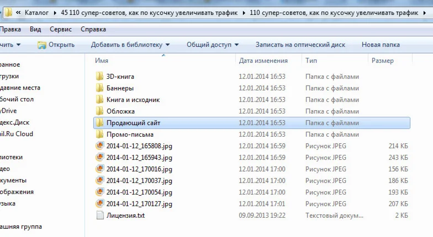Click the Открыть button label
The height and width of the screenshot is (237, 433).
click(x=62, y=45)
